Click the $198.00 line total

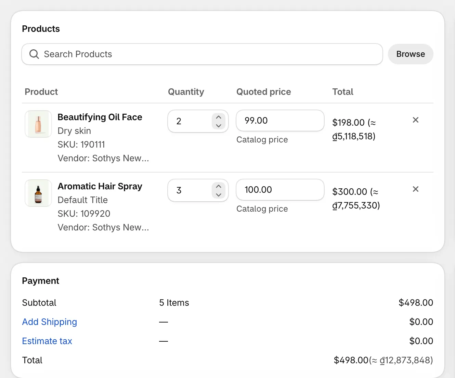coord(354,129)
